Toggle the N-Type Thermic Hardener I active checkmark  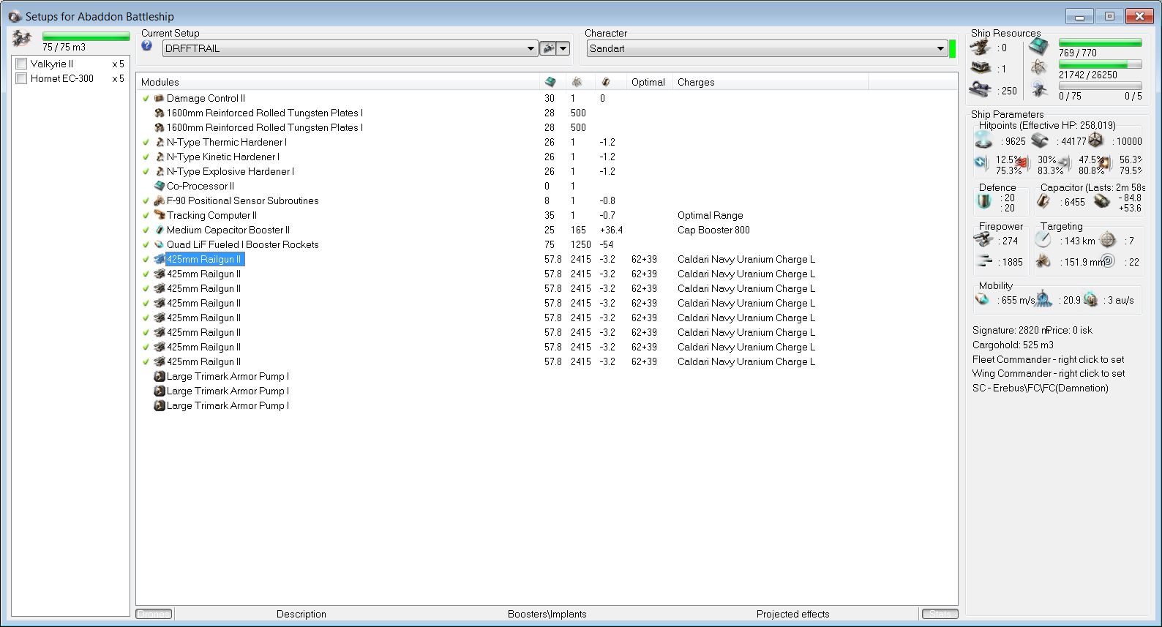tap(146, 142)
